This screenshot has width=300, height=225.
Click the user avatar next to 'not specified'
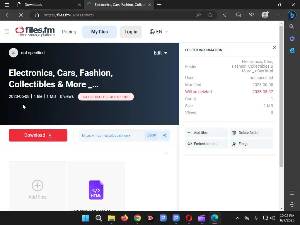click(x=13, y=53)
